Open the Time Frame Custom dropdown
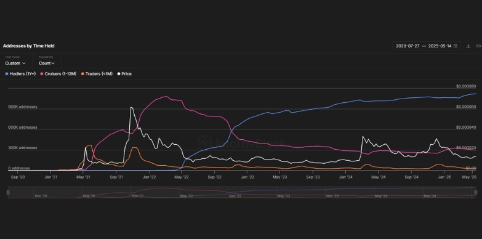The height and width of the screenshot is (239, 482). coord(15,63)
